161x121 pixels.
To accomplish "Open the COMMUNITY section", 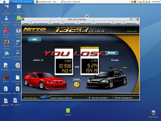I will pyautogui.click(x=131, y=24).
